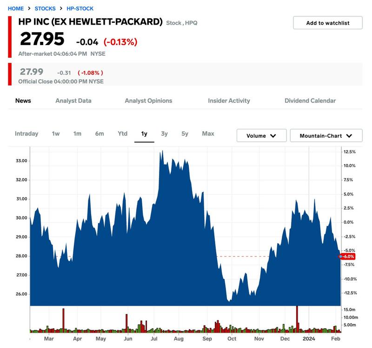Click the Jul month axis label

154,339
